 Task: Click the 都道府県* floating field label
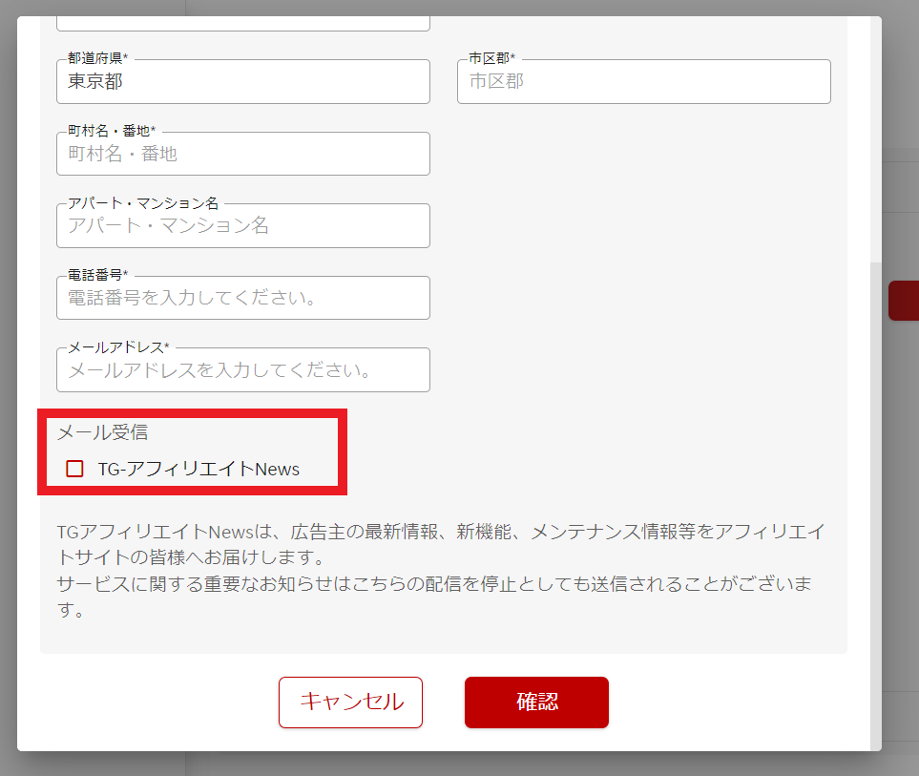coord(97,59)
